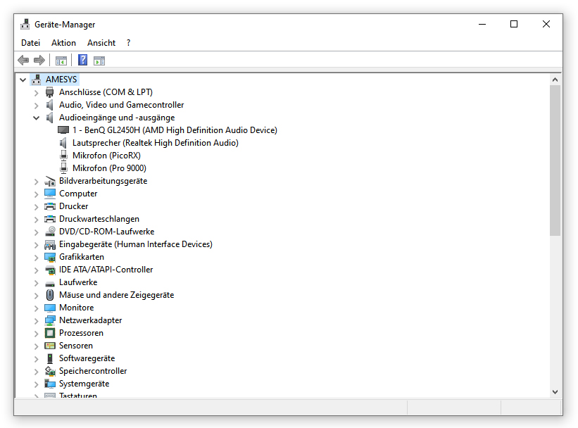The height and width of the screenshot is (428, 578).
Task: Click the Netzwerkadapter network icon
Action: [50, 320]
